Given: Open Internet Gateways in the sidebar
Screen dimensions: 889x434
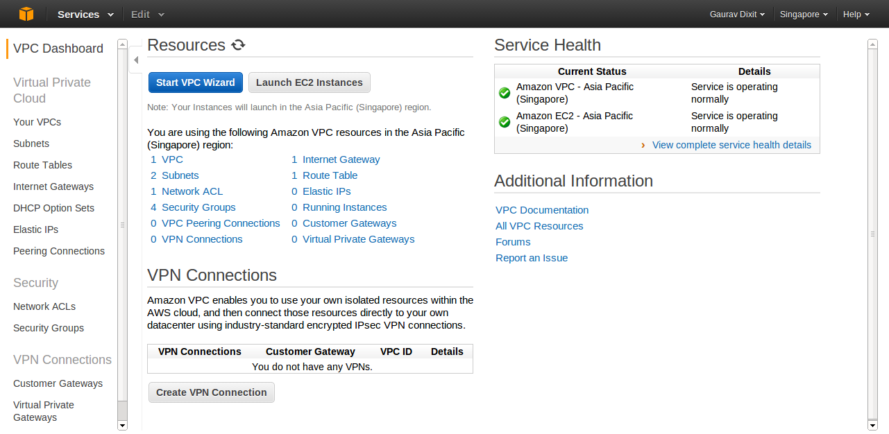Looking at the screenshot, I should pos(53,186).
